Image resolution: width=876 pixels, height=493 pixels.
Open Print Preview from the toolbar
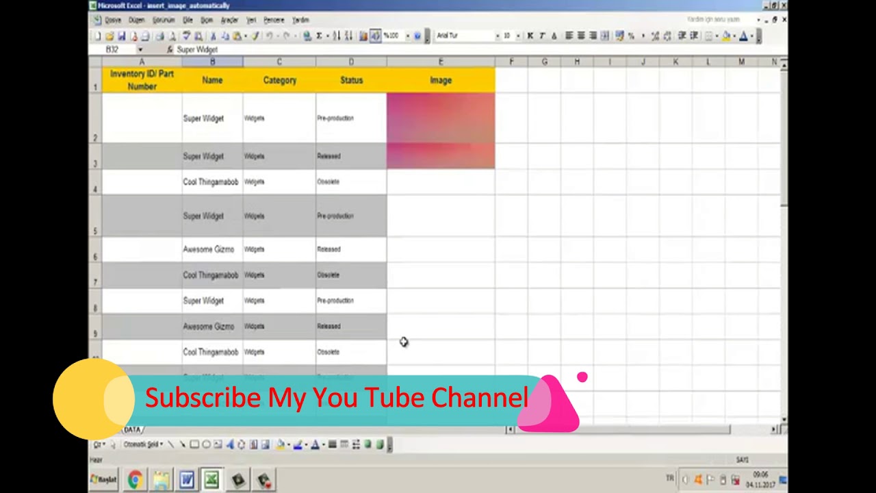point(172,36)
